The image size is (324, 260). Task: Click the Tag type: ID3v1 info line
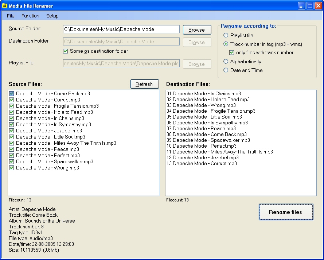[26, 232]
